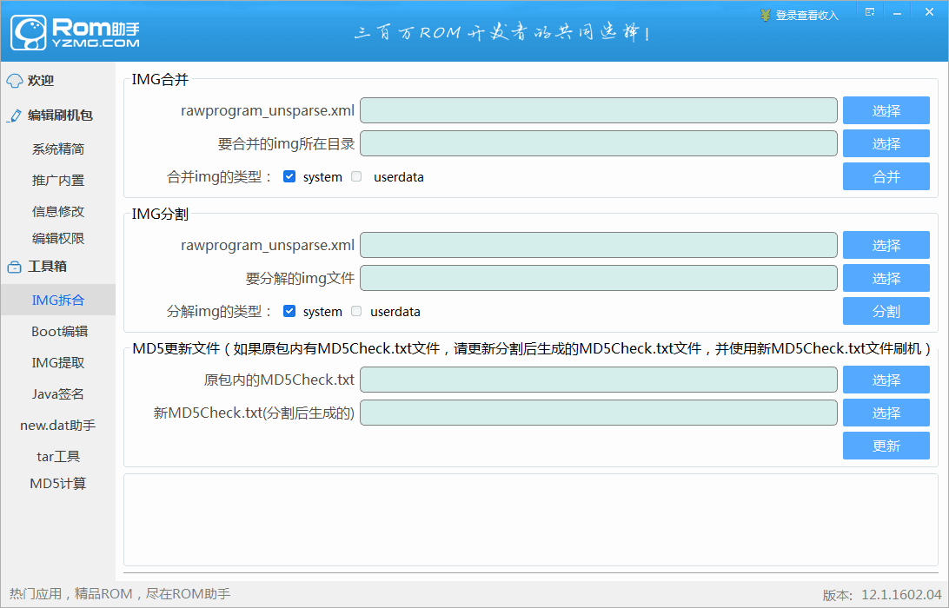Open new.dat助手 from the toolbox
The image size is (949, 608).
point(58,426)
